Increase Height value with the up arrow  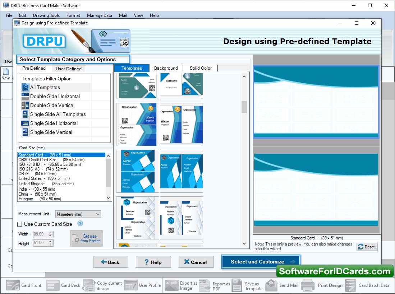[x=50, y=242]
